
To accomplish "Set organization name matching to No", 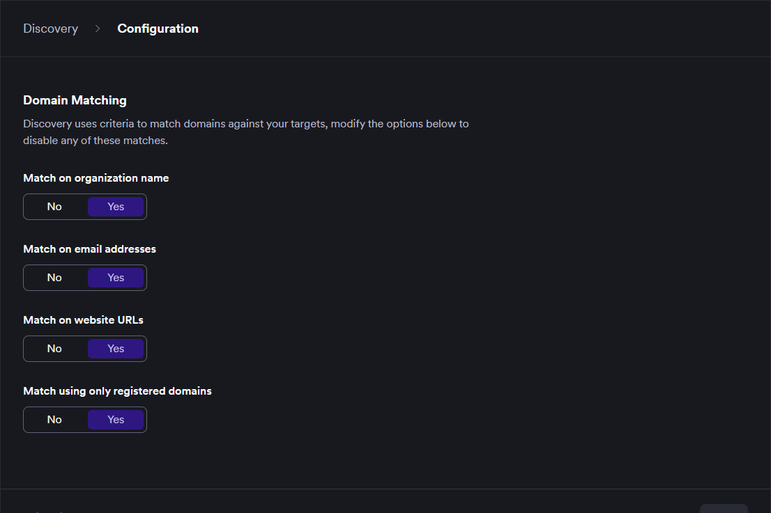I will (x=54, y=207).
